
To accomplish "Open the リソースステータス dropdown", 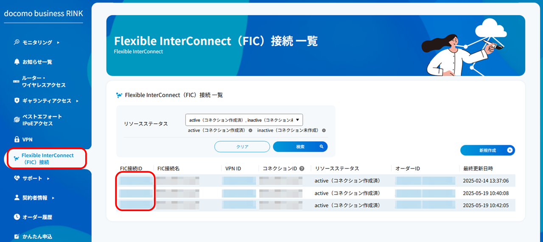I will 244,120.
